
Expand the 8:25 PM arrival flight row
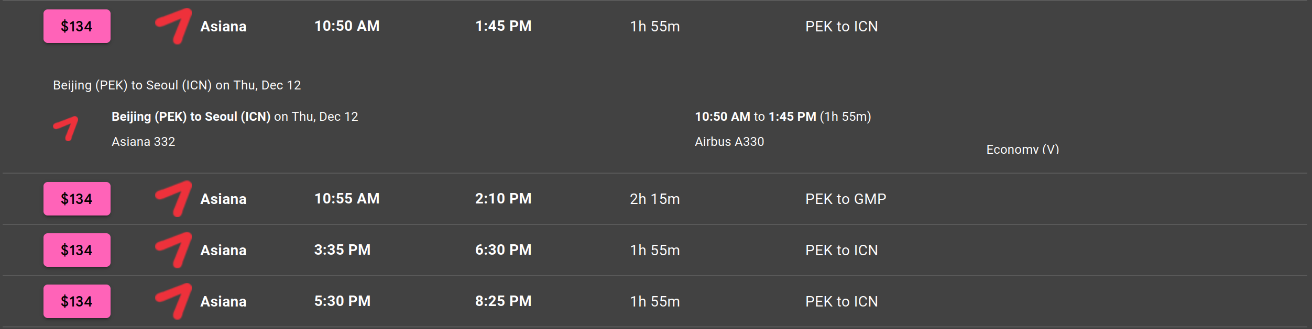point(503,301)
